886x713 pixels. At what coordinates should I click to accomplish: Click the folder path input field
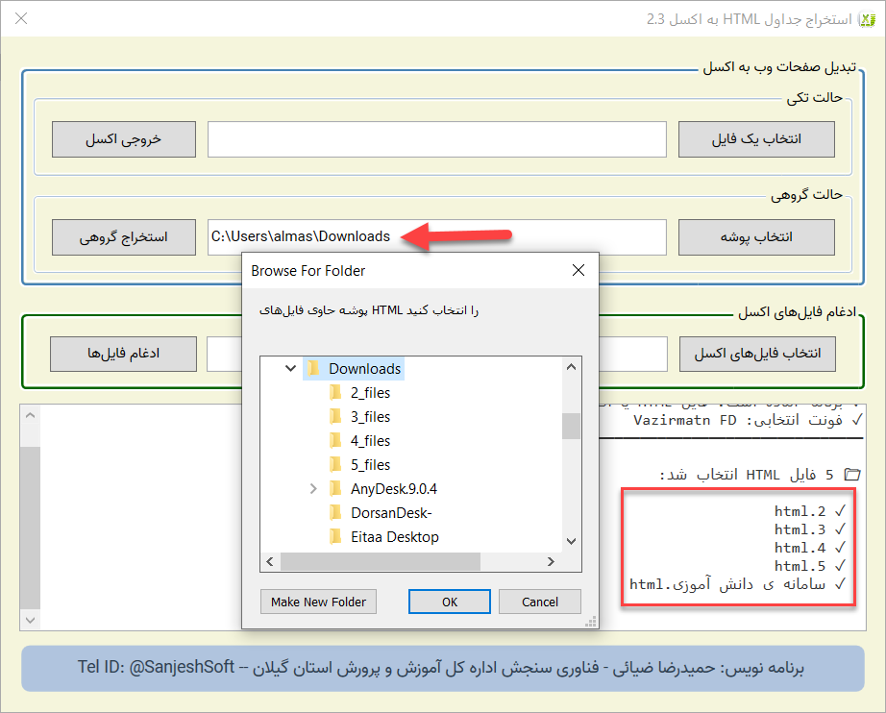(x=436, y=237)
